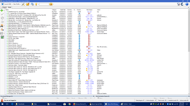This screenshot has width=190, height=106.
Task: Select the Better Jumping SE mod row
Action: coord(57,28)
